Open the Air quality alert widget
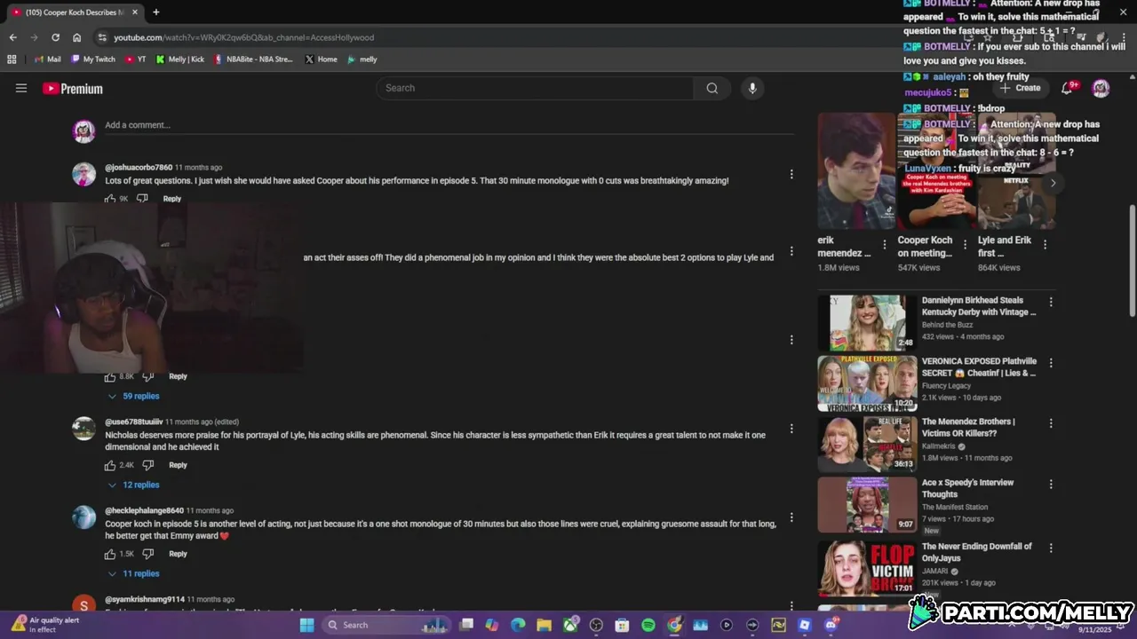This screenshot has width=1137, height=639. click(x=44, y=625)
